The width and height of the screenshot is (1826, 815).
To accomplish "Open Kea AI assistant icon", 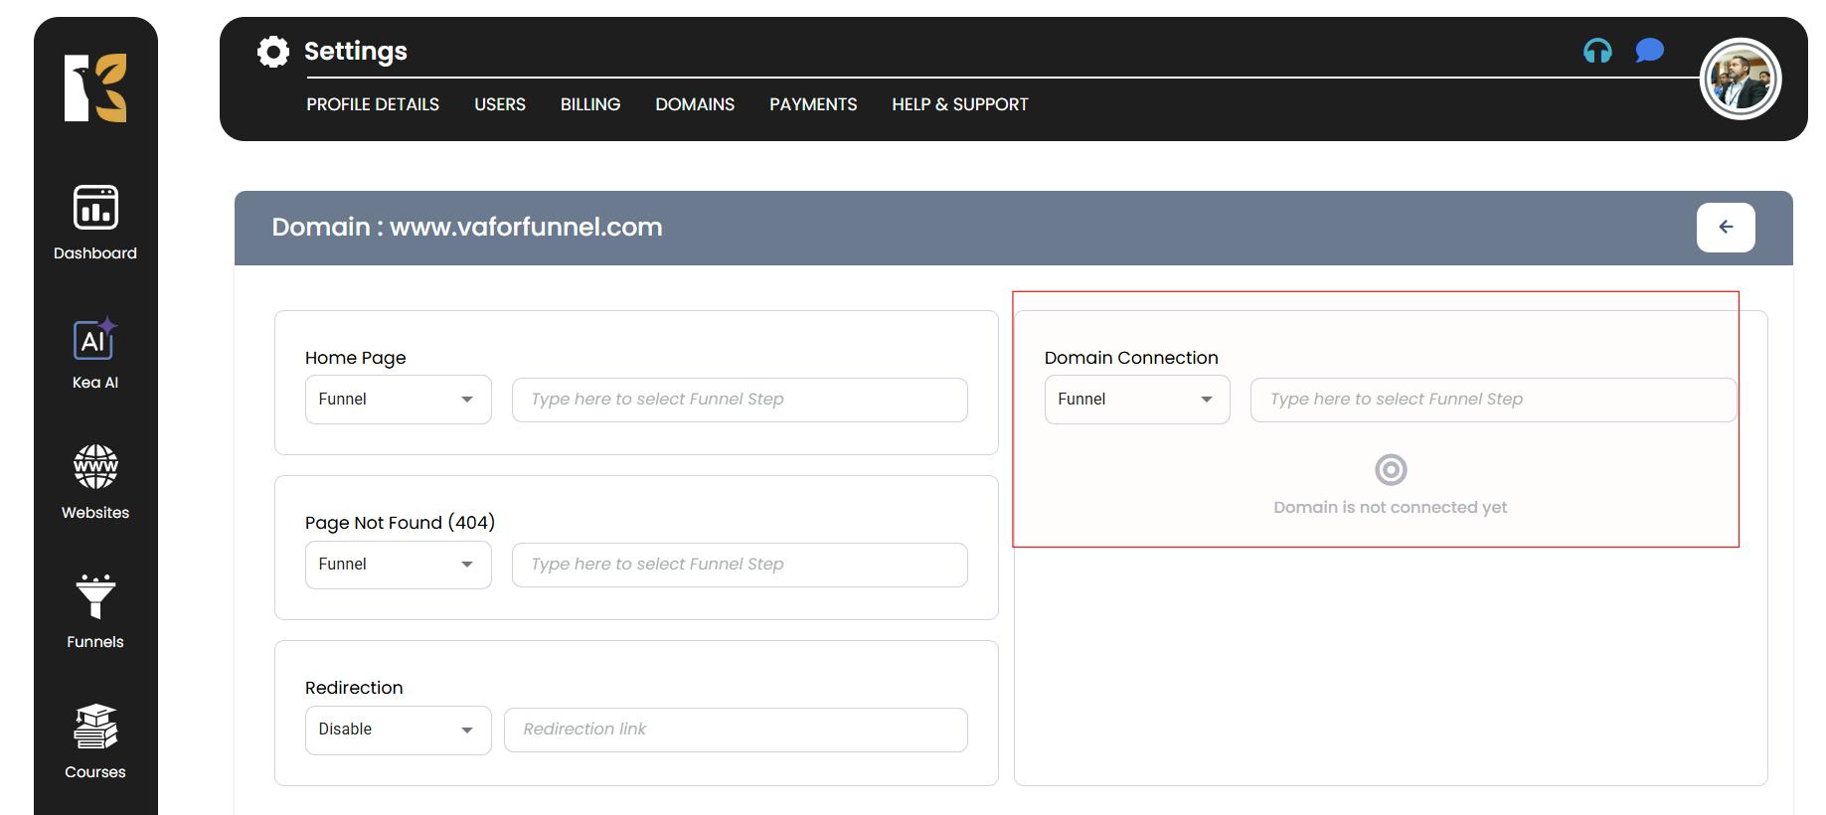I will pos(95,353).
